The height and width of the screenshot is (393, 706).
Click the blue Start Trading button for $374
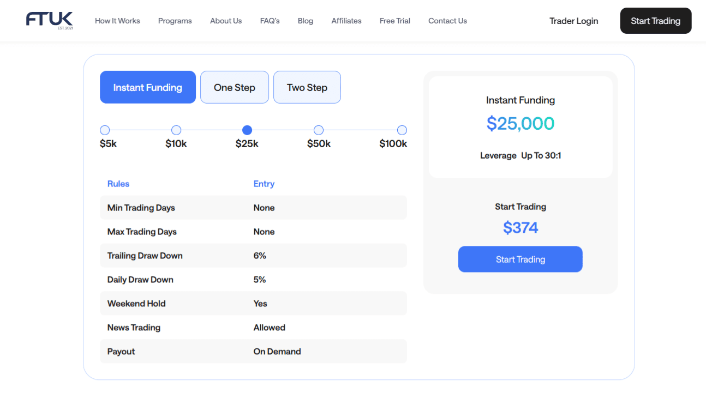pos(520,259)
